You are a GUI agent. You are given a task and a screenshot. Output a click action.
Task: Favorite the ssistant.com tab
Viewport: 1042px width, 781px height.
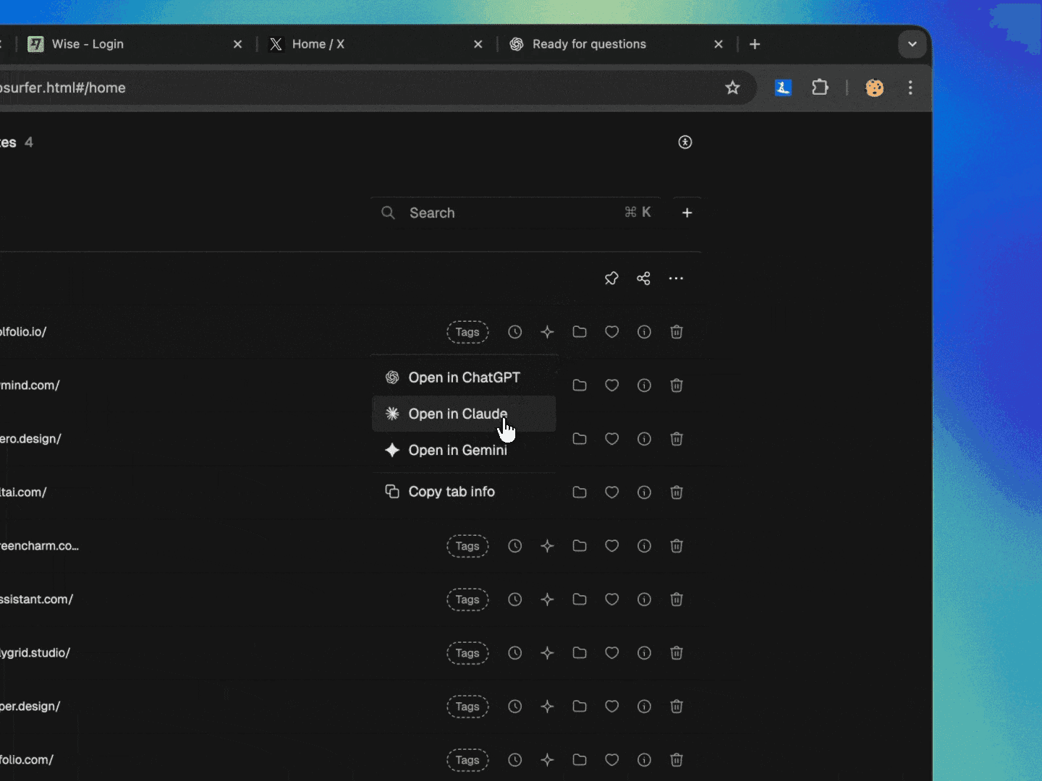611,599
